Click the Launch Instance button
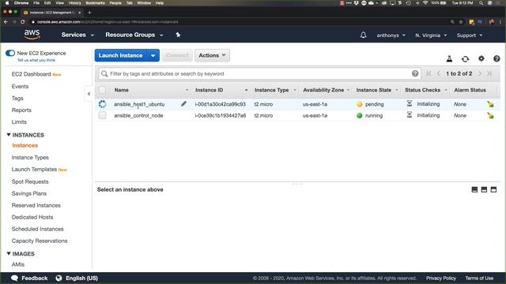 121,55
